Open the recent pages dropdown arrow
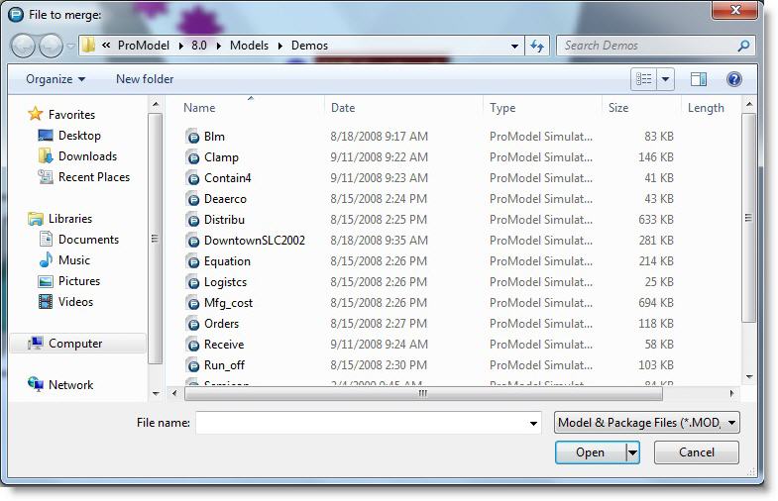This screenshot has height=501, width=778. (x=70, y=47)
